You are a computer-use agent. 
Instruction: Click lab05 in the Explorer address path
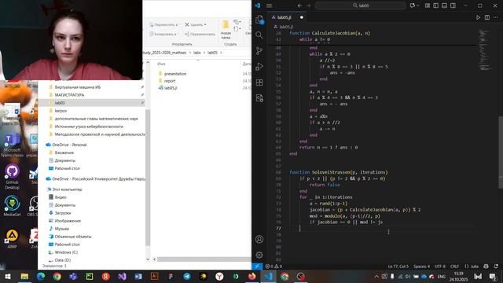coord(212,53)
